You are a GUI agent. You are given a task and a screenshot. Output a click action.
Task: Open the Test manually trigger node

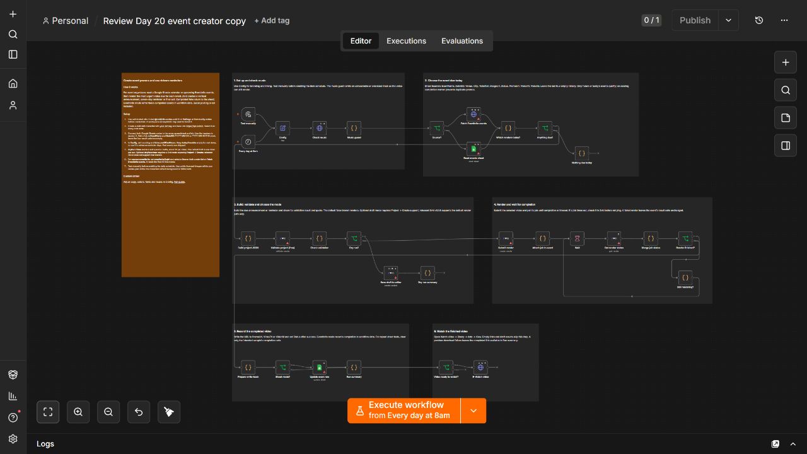tap(248, 114)
